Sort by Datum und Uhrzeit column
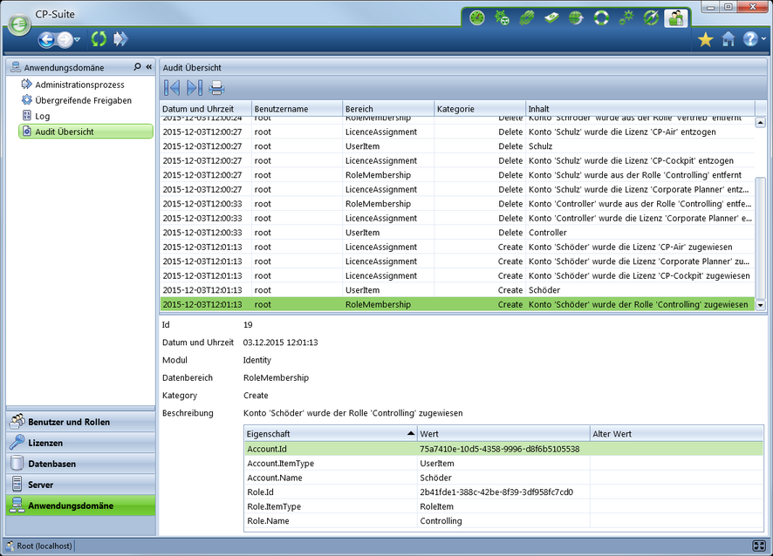Image resolution: width=773 pixels, height=556 pixels. (x=206, y=109)
